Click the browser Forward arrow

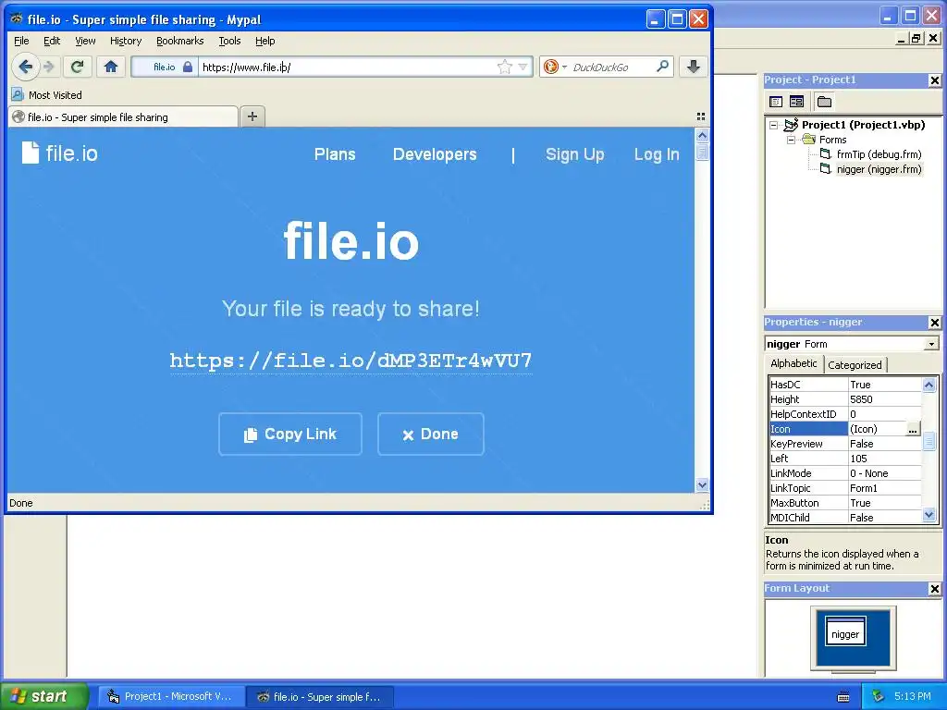click(50, 67)
